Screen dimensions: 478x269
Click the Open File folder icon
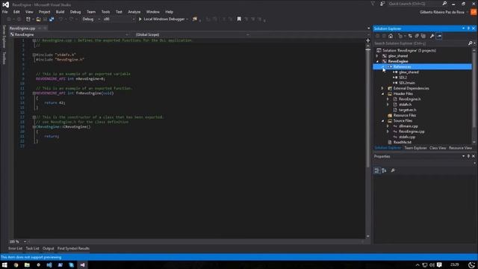[38, 19]
